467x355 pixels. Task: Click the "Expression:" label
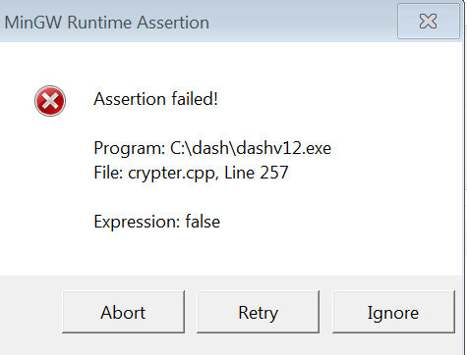(x=137, y=222)
